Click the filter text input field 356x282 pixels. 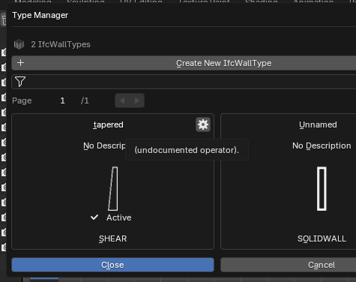184,82
